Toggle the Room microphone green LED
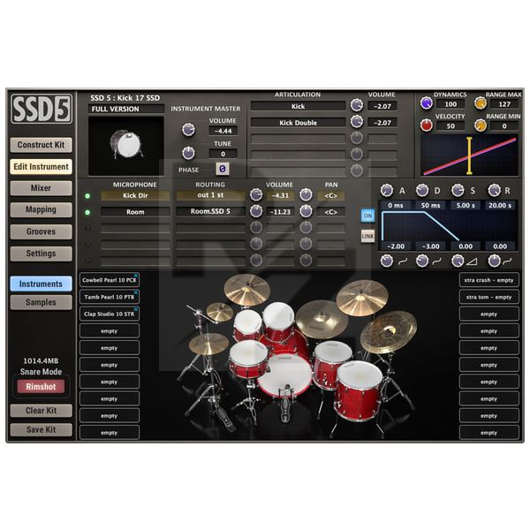 point(87,212)
